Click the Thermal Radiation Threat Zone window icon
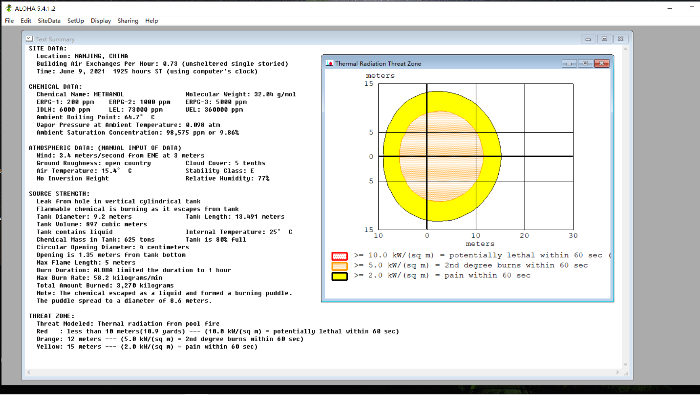 tap(329, 63)
